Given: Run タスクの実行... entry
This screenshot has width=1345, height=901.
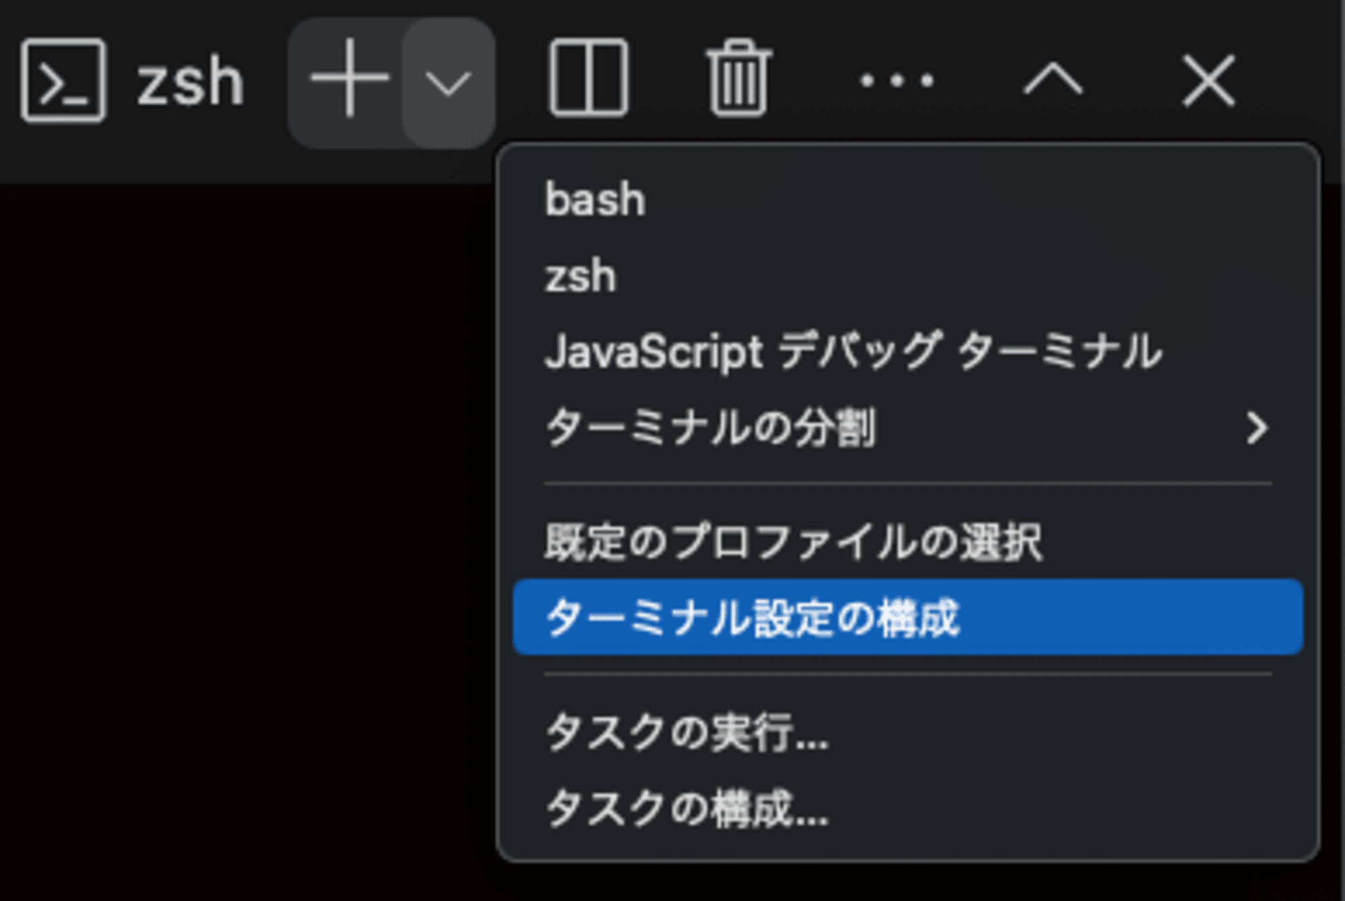Looking at the screenshot, I should click(908, 732).
